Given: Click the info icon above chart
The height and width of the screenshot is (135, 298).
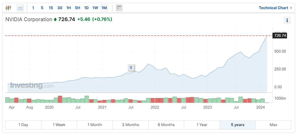Looking at the screenshot, I should tap(287, 20).
